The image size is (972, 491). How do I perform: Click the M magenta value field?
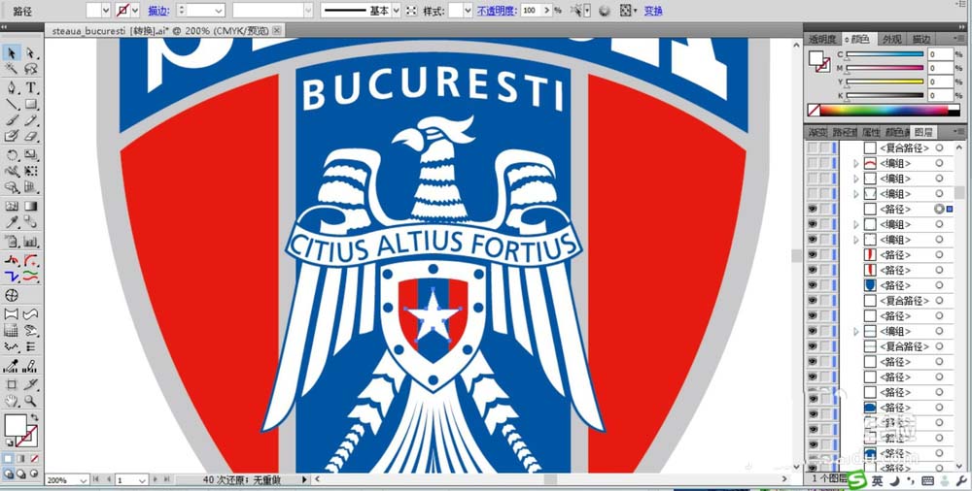(x=940, y=68)
